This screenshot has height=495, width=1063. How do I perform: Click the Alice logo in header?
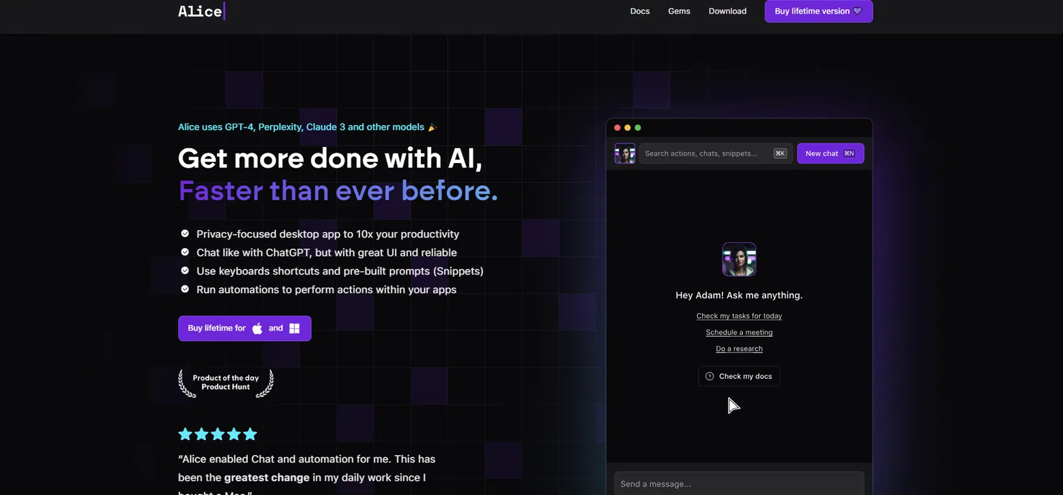[x=201, y=12]
